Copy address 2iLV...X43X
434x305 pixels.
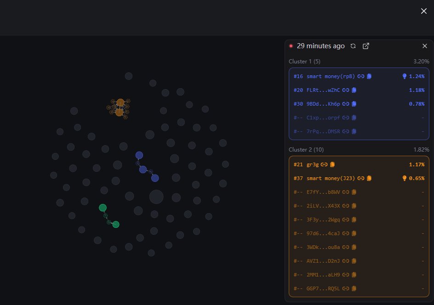click(x=354, y=206)
